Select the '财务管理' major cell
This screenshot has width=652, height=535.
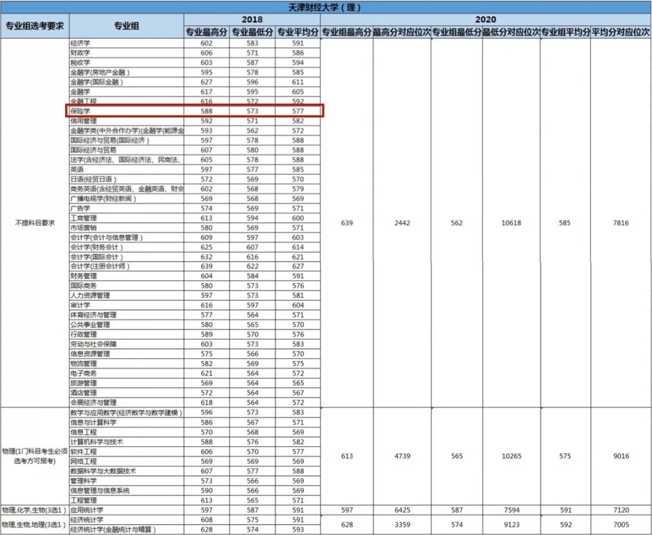pos(126,276)
